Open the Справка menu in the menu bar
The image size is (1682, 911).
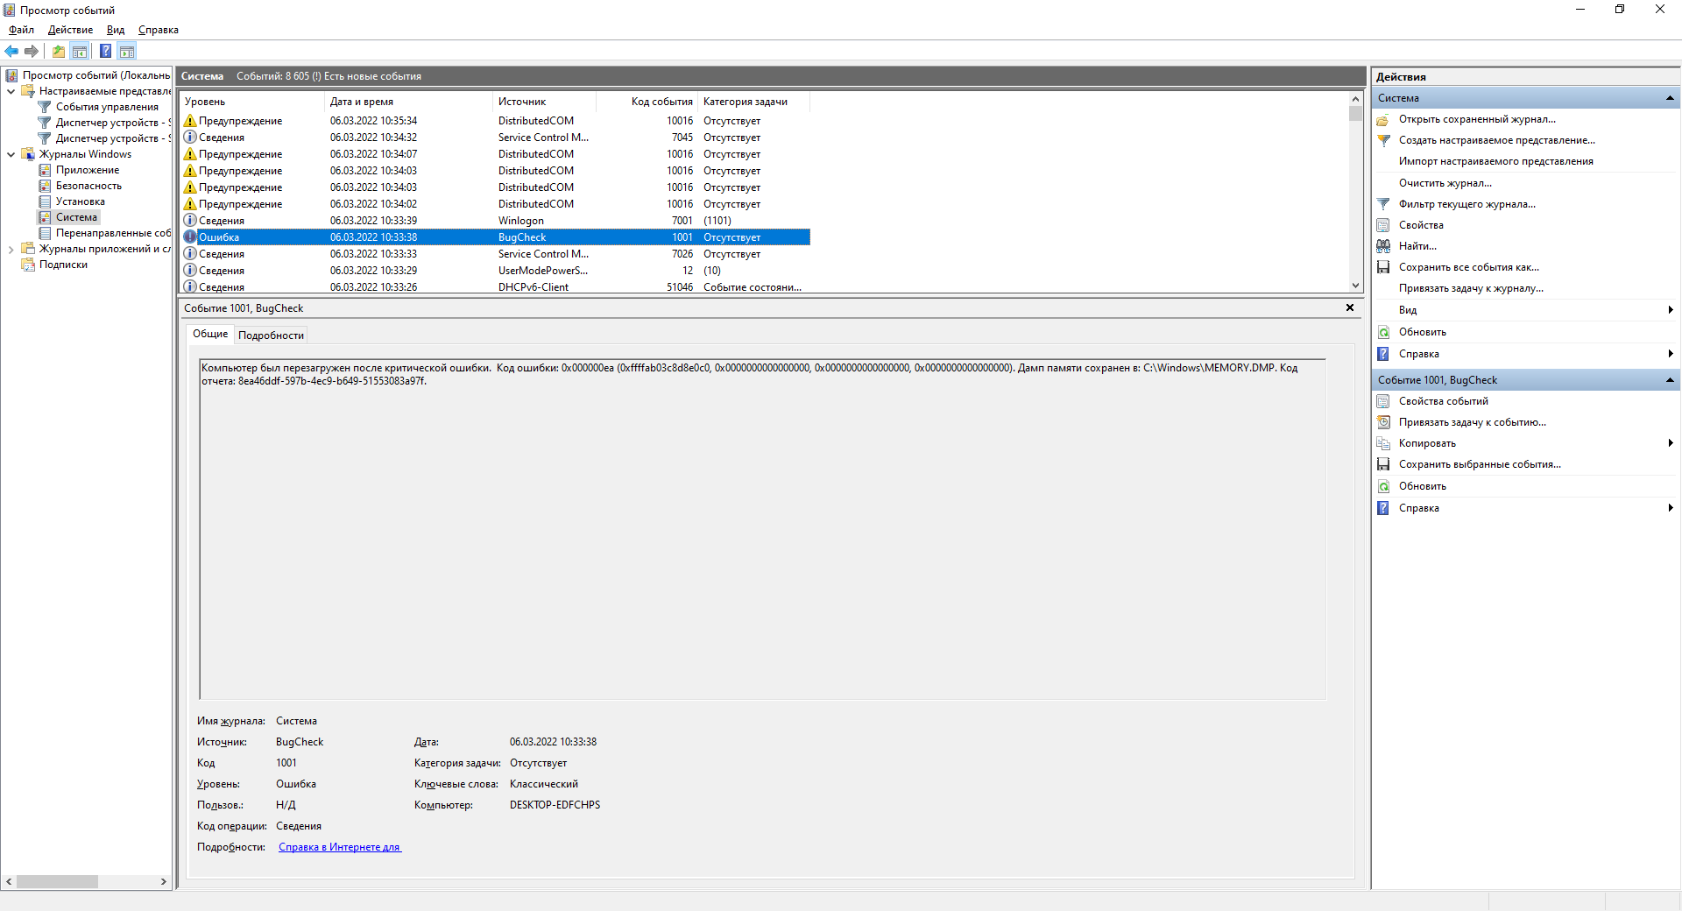tap(159, 30)
